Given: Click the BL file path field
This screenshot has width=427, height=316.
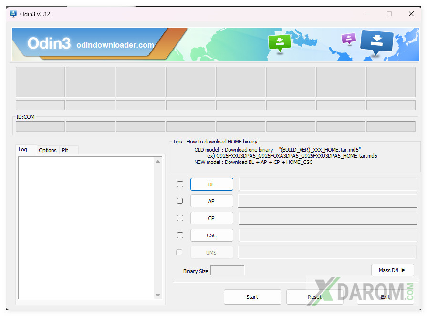Looking at the screenshot, I should point(327,184).
